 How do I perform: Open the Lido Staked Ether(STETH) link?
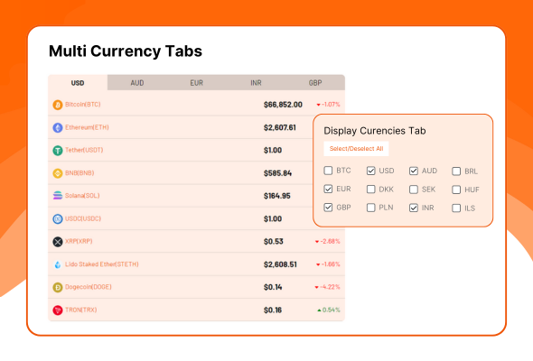click(102, 264)
